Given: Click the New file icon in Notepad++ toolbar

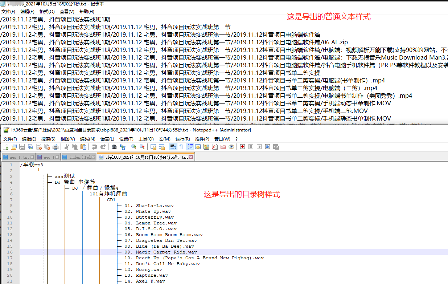Looking at the screenshot, I should 6,147.
